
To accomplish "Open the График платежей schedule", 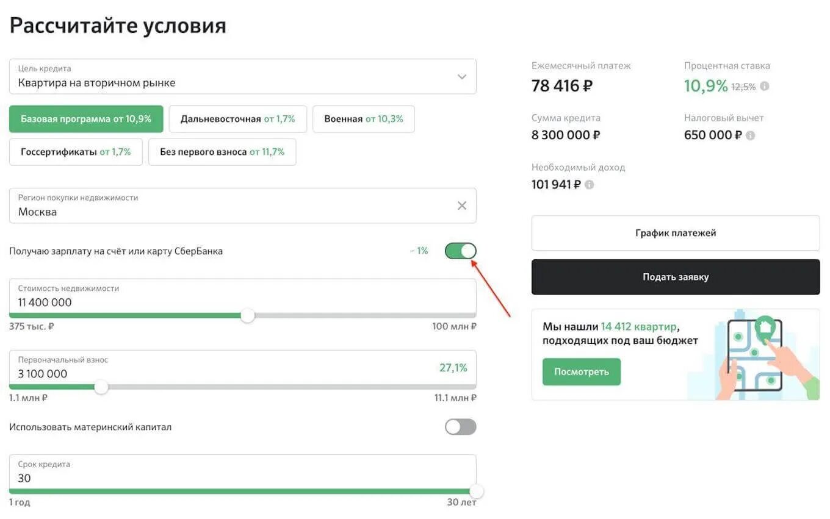I will (x=676, y=233).
